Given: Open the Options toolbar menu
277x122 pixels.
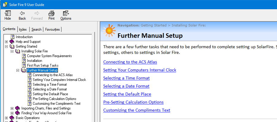Looking at the screenshot, I should coord(66,15).
